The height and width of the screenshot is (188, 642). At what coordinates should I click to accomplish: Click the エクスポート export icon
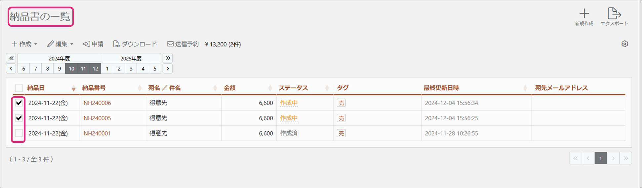614,14
